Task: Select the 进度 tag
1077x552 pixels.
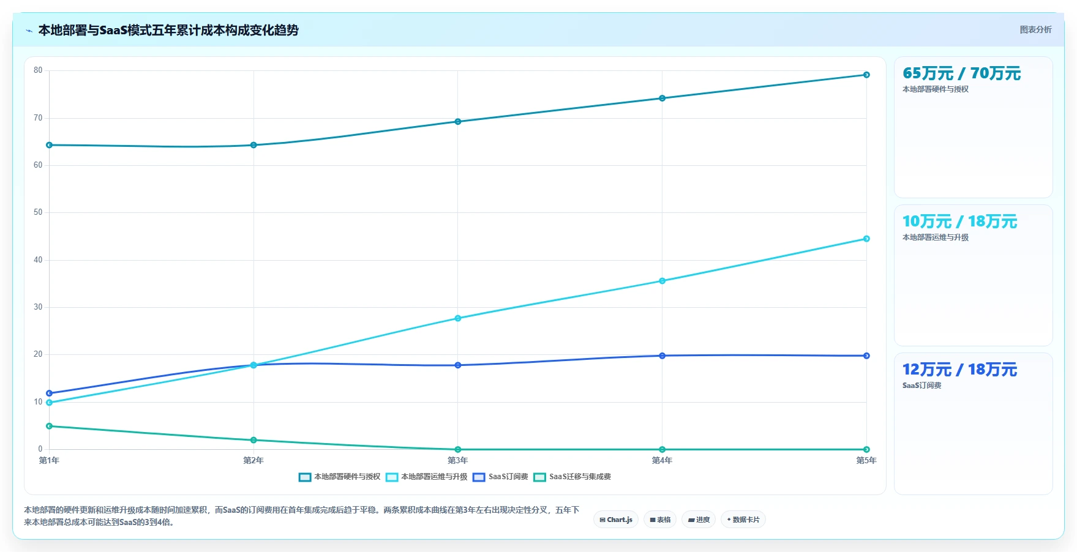Action: coord(699,520)
